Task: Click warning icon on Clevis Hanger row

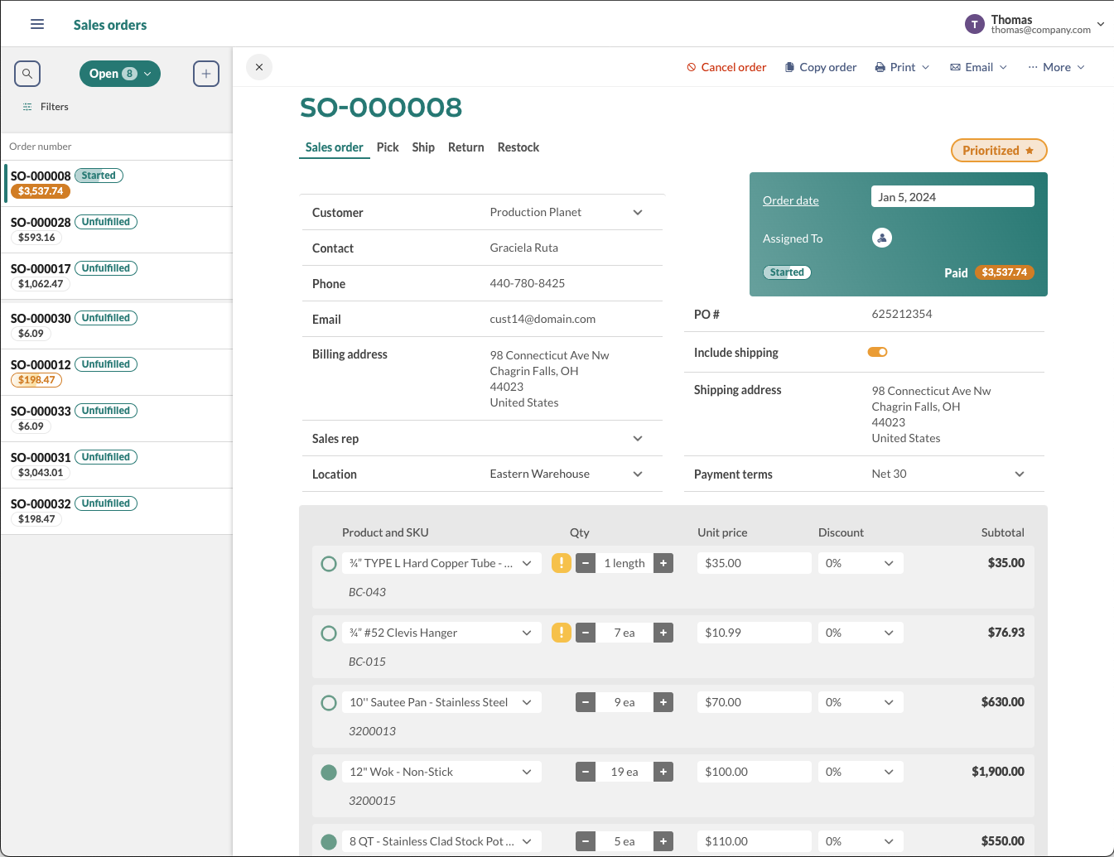Action: coord(562,633)
